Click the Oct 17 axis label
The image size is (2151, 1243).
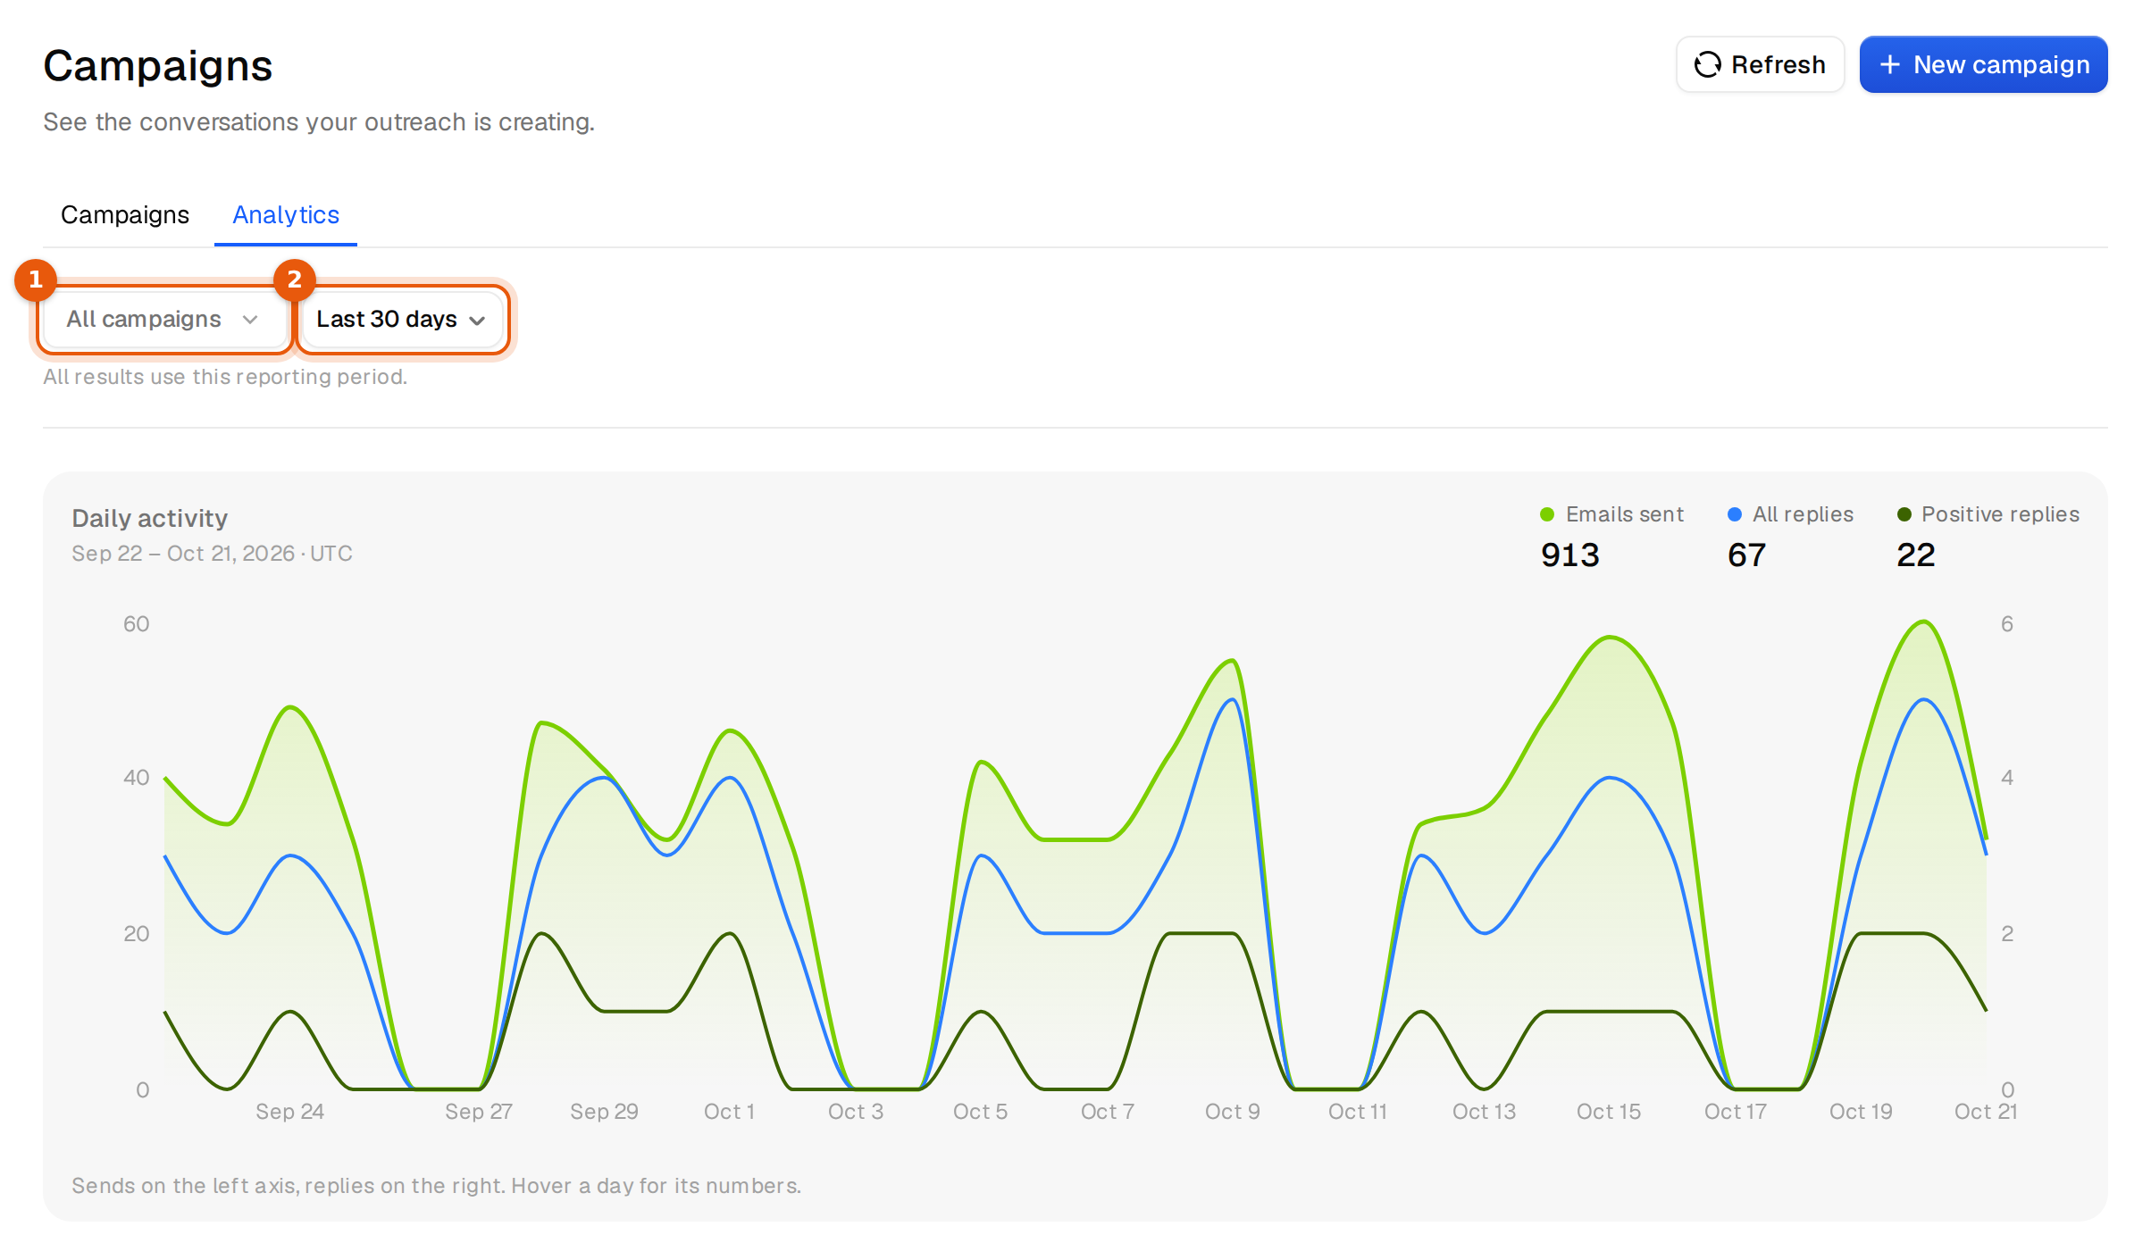[1735, 1112]
